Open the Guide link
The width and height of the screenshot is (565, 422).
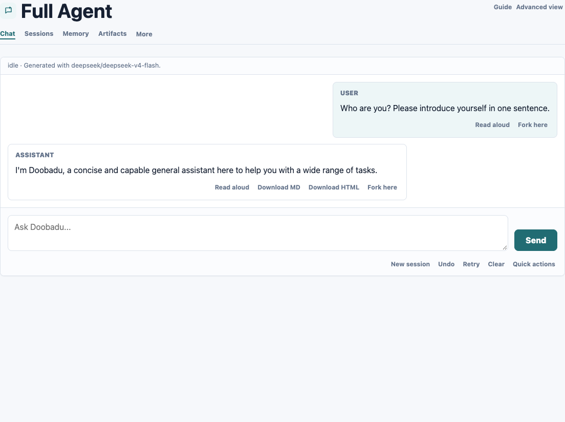(503, 7)
